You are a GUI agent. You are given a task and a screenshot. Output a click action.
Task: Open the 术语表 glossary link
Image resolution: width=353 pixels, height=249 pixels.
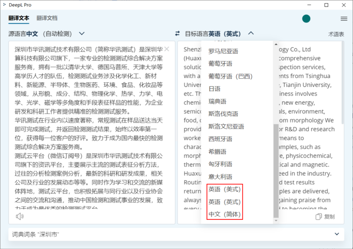pos(336,34)
